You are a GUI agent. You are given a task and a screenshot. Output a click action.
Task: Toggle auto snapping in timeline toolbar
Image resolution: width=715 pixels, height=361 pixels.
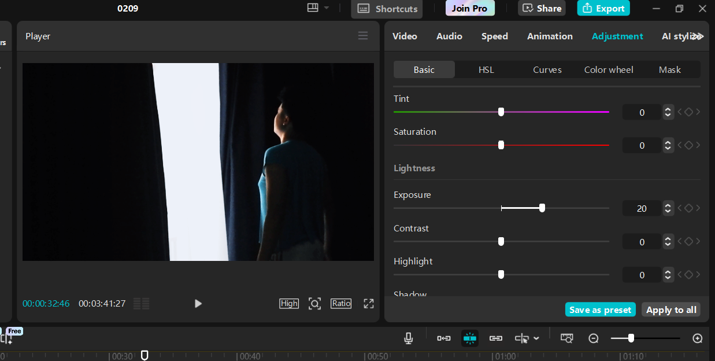click(470, 338)
